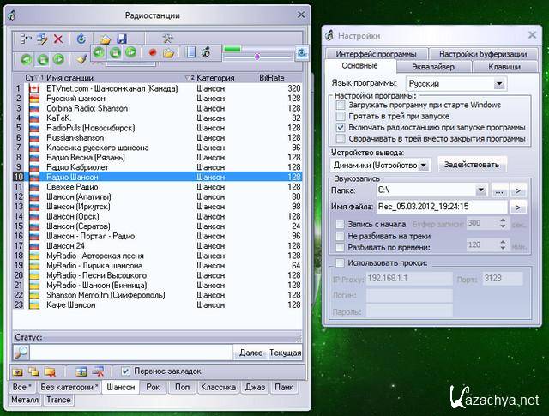Select Радио Шансон station in the list
The image size is (549, 416).
[73, 177]
